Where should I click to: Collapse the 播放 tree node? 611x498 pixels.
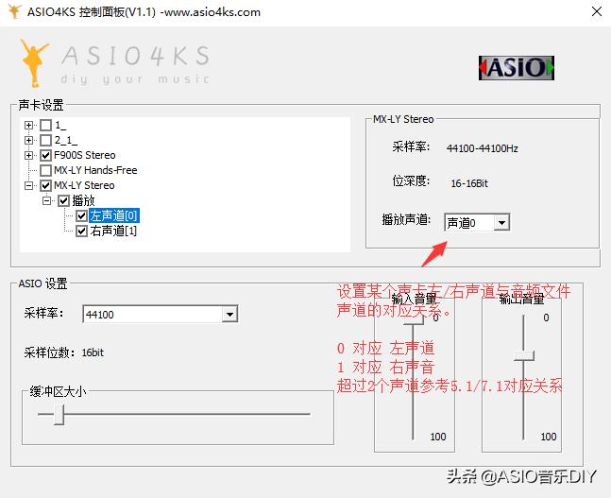coord(46,200)
